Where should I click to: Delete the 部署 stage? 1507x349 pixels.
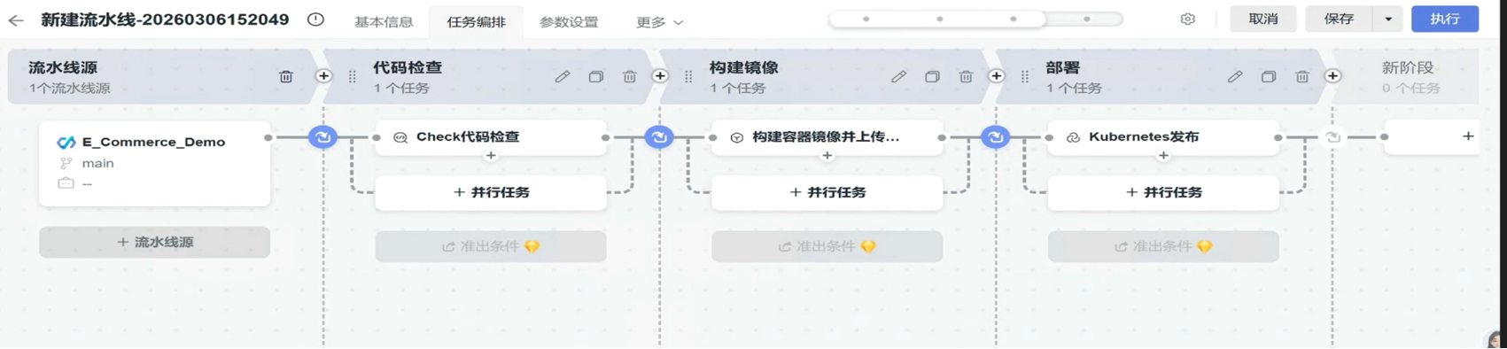click(1302, 77)
